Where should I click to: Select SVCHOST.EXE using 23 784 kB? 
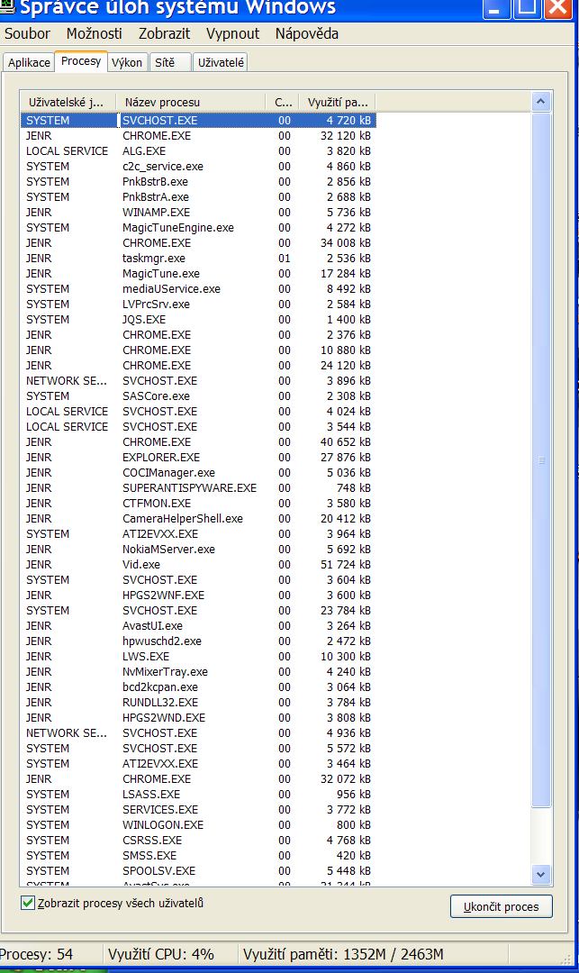tap(198, 611)
